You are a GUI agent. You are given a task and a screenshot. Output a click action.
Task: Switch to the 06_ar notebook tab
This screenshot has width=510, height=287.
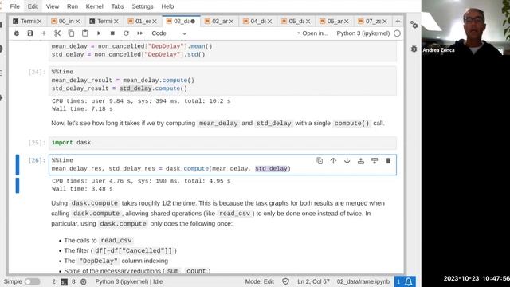335,22
